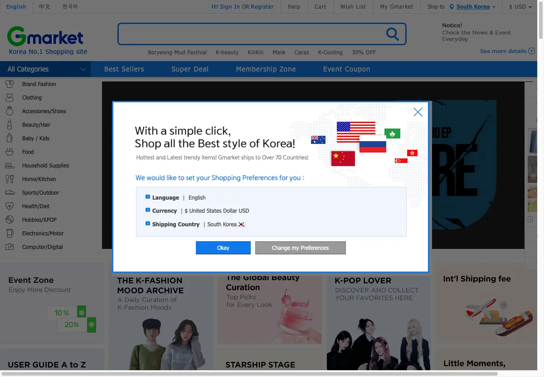The image size is (544, 377).
Task: Click the Brand Fashion shirt icon
Action: [x=10, y=84]
